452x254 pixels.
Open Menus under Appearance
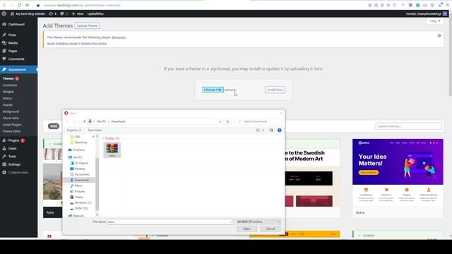pos(8,98)
